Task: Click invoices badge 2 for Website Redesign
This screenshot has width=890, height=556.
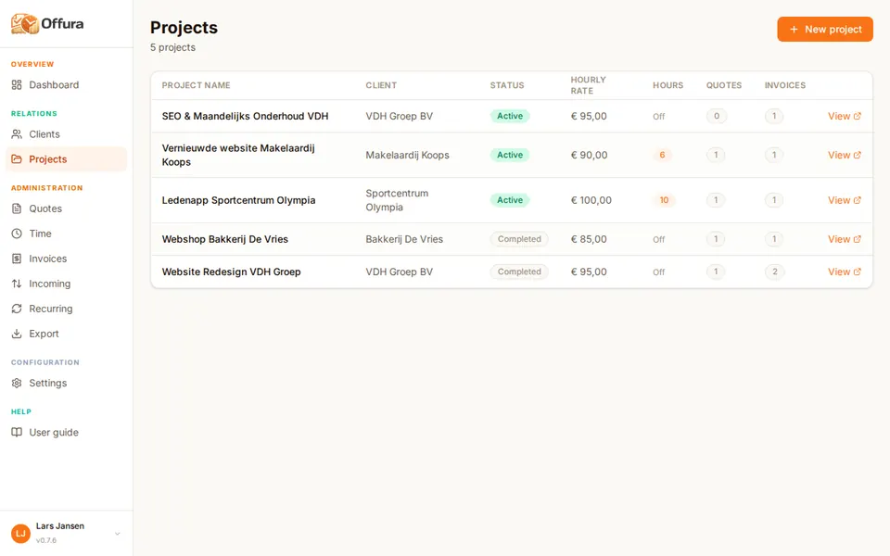Action: (x=775, y=272)
